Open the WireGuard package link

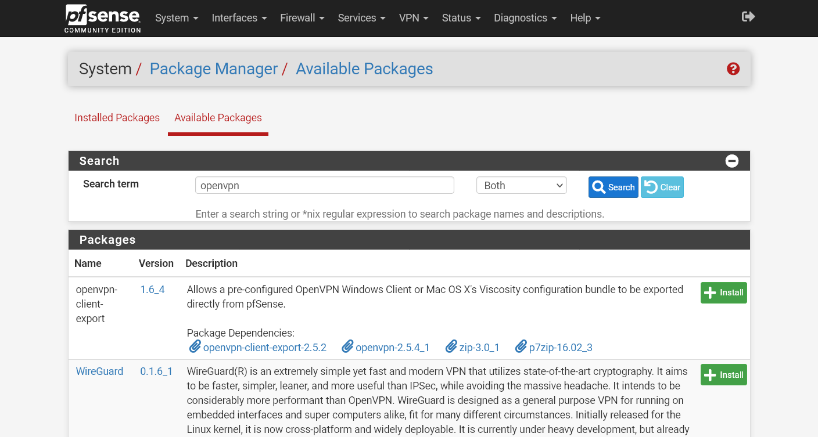pos(99,371)
